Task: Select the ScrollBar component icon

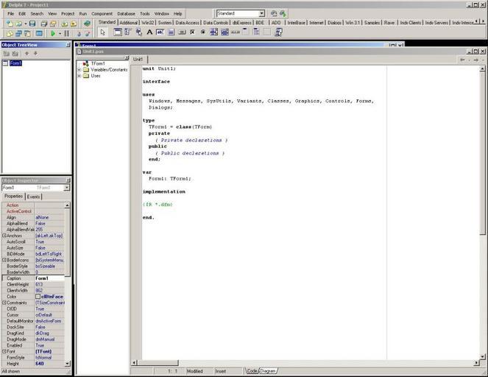Action: (x=236, y=32)
